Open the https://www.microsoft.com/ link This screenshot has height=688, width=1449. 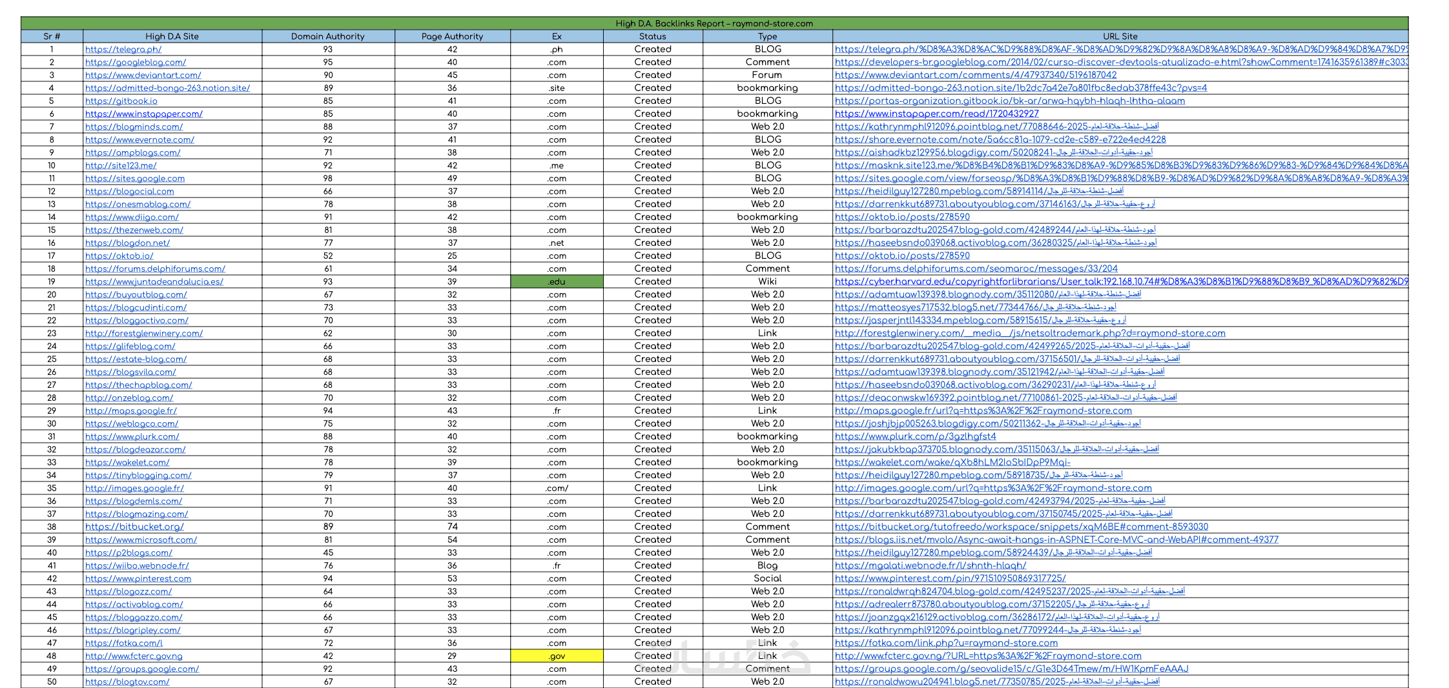coord(141,540)
